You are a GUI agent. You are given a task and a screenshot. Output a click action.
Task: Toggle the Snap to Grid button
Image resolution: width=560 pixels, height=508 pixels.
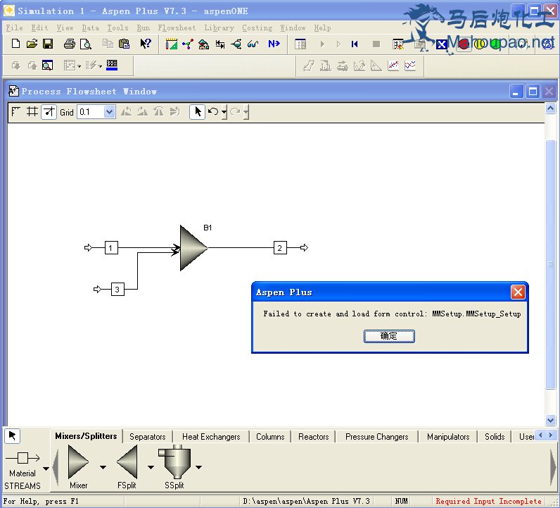coord(49,112)
